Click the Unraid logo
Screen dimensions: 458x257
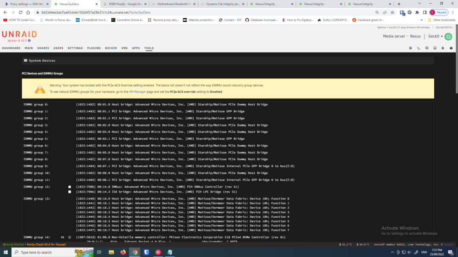coord(19,34)
